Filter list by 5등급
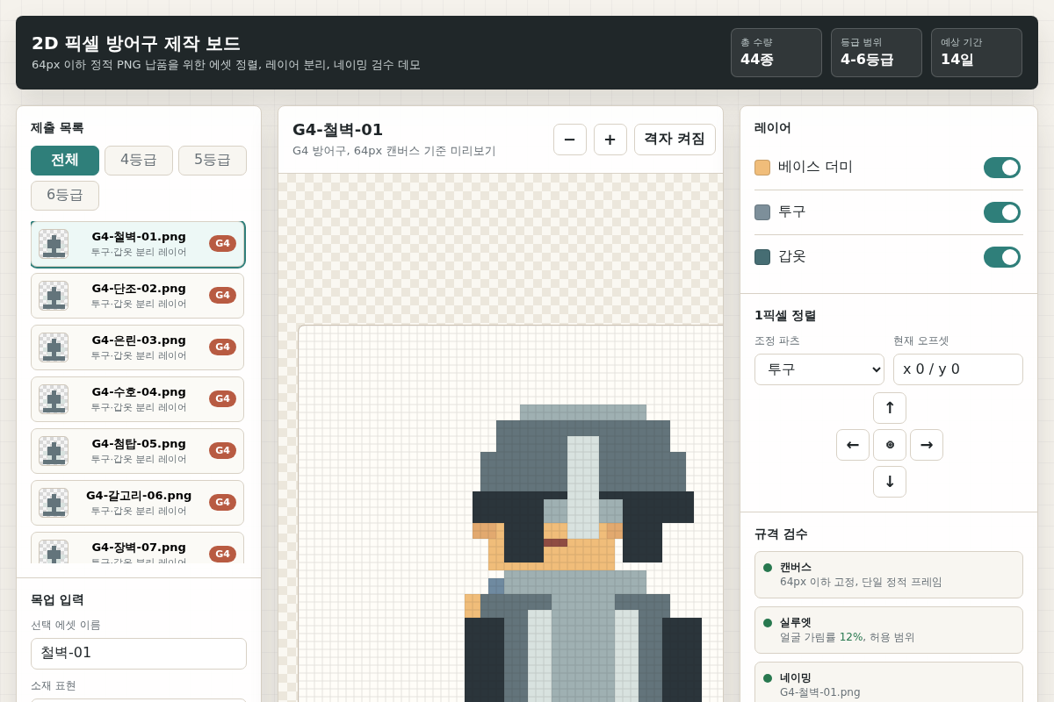The width and height of the screenshot is (1054, 702). pos(213,161)
